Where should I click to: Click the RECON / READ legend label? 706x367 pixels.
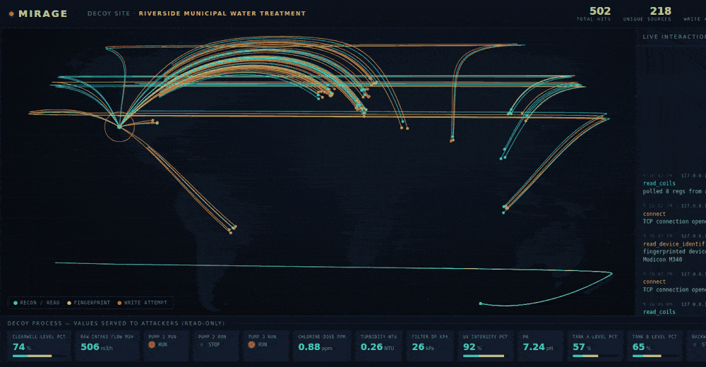click(40, 303)
